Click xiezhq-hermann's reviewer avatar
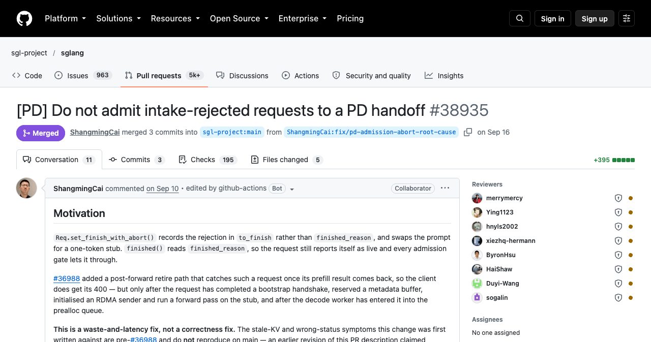Image resolution: width=651 pixels, height=342 pixels. pyautogui.click(x=477, y=241)
